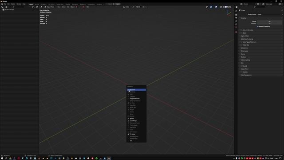Open the Render properties tab

pos(236,15)
